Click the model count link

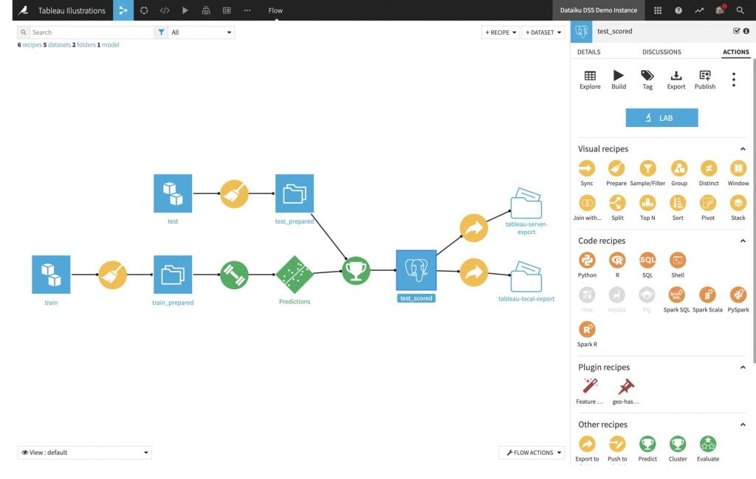(109, 45)
